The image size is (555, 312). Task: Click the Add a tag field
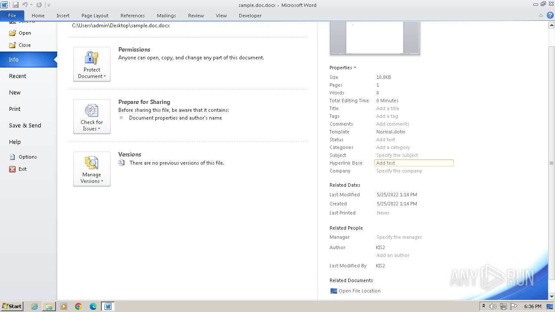(x=387, y=116)
